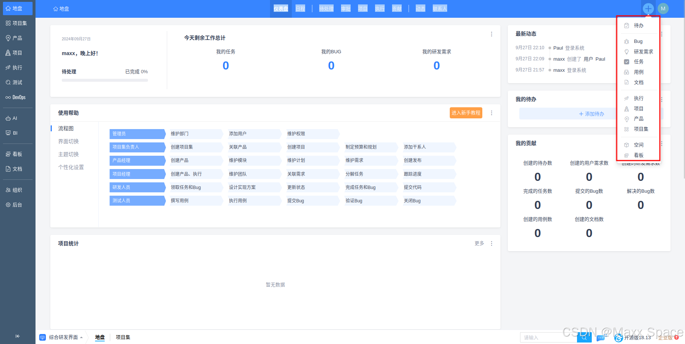Screen dimensions: 685x344
Task: Open the three-dot menu of 今天剩余工作总计 block
Action: click(x=492, y=34)
